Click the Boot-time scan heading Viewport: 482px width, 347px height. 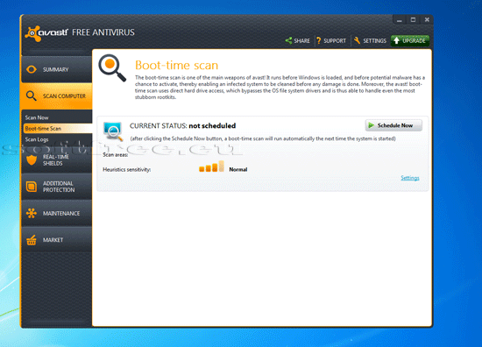pyautogui.click(x=176, y=65)
